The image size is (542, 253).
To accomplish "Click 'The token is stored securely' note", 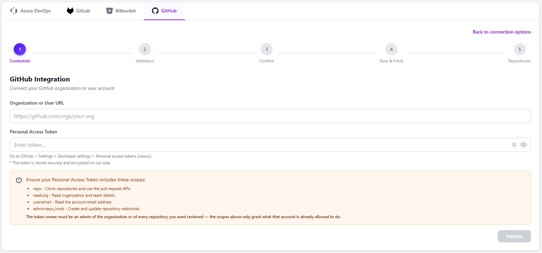I will click(x=60, y=163).
